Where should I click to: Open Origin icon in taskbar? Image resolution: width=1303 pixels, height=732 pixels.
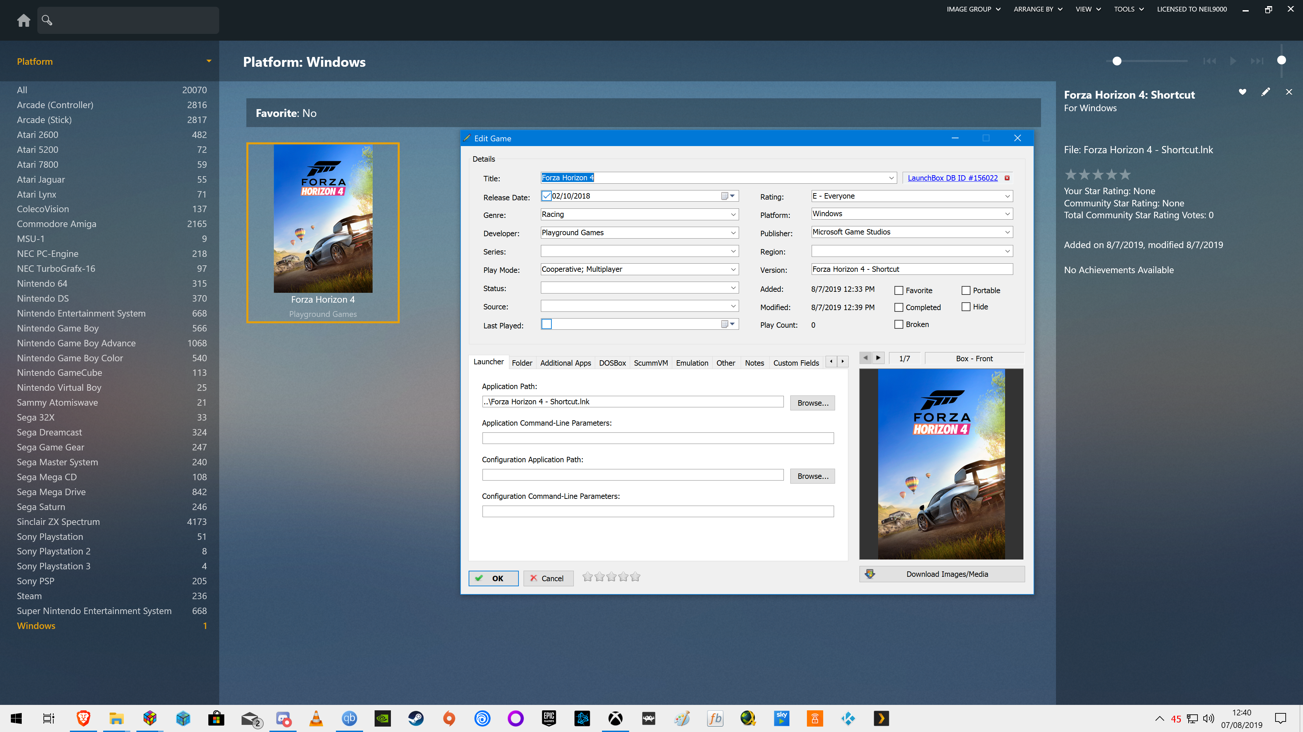449,718
